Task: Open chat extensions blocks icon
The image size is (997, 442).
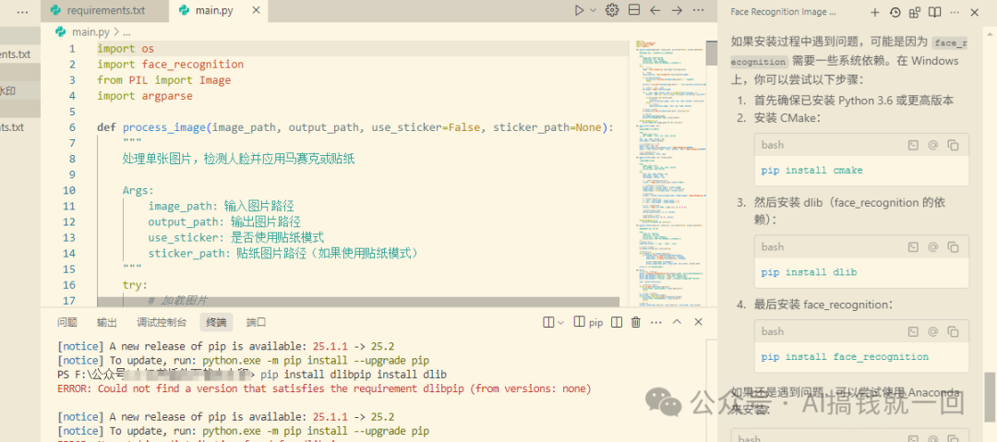Action: (x=914, y=12)
